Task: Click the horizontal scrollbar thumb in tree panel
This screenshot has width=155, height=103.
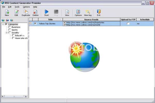Action: (x=14, y=96)
